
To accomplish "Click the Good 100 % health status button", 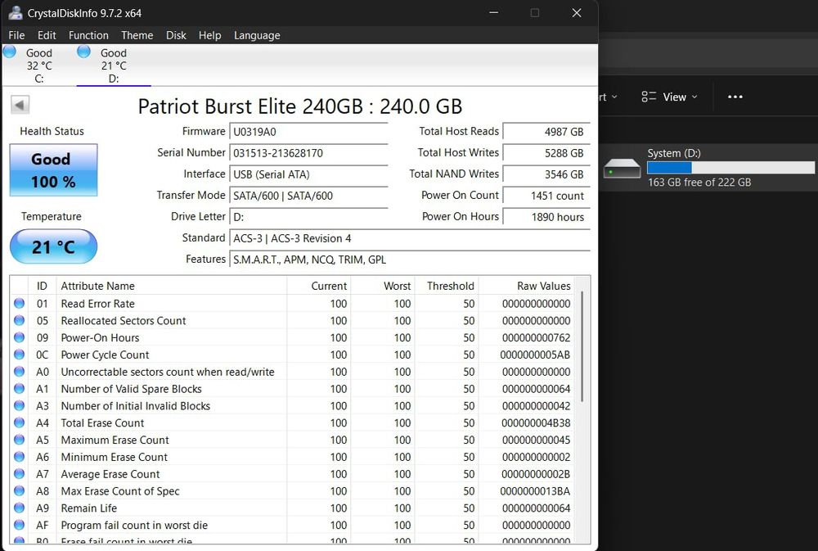I will (x=54, y=170).
